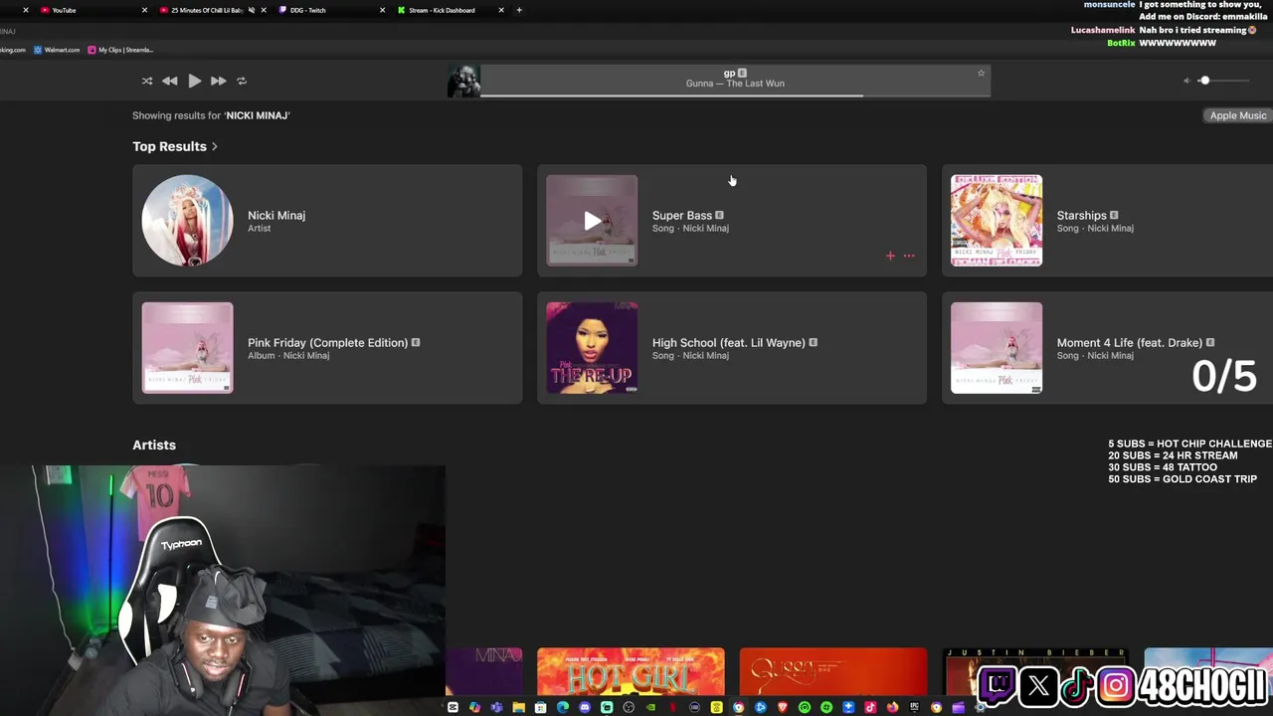Close the YouTube tab
The width and height of the screenshot is (1273, 716).
tap(144, 10)
